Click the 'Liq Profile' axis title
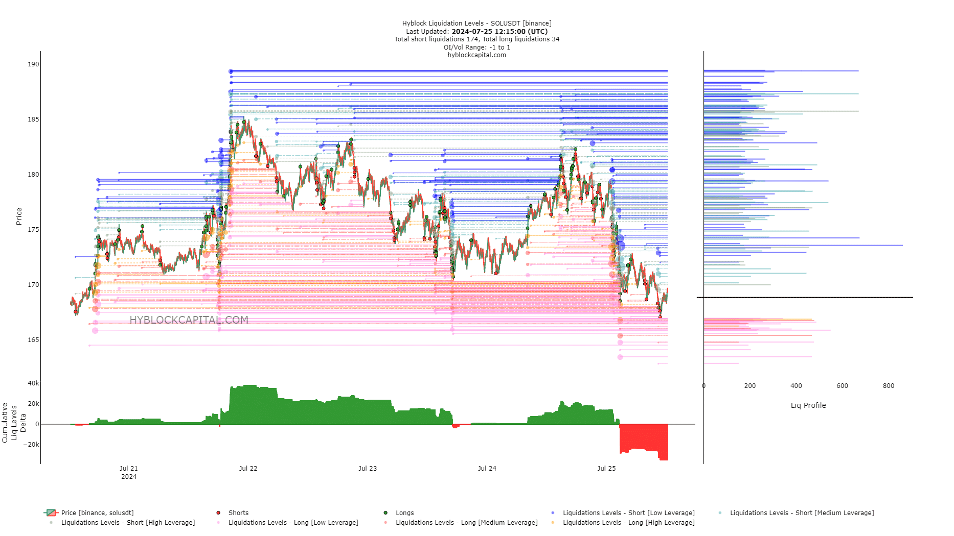This screenshot has width=954, height=536. tap(808, 405)
